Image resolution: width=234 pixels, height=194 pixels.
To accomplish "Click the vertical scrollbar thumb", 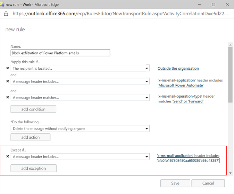I will pyautogui.click(x=230, y=75).
